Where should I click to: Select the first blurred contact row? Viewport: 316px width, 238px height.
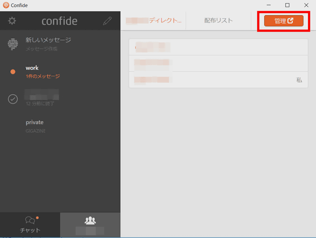218,47
